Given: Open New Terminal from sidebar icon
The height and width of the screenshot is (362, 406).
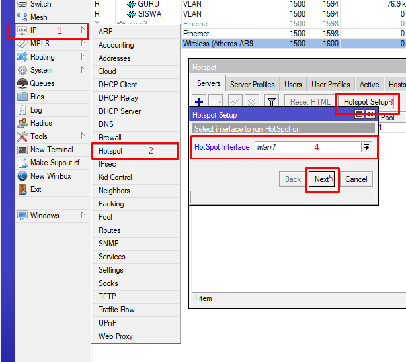Looking at the screenshot, I should coord(22,150).
